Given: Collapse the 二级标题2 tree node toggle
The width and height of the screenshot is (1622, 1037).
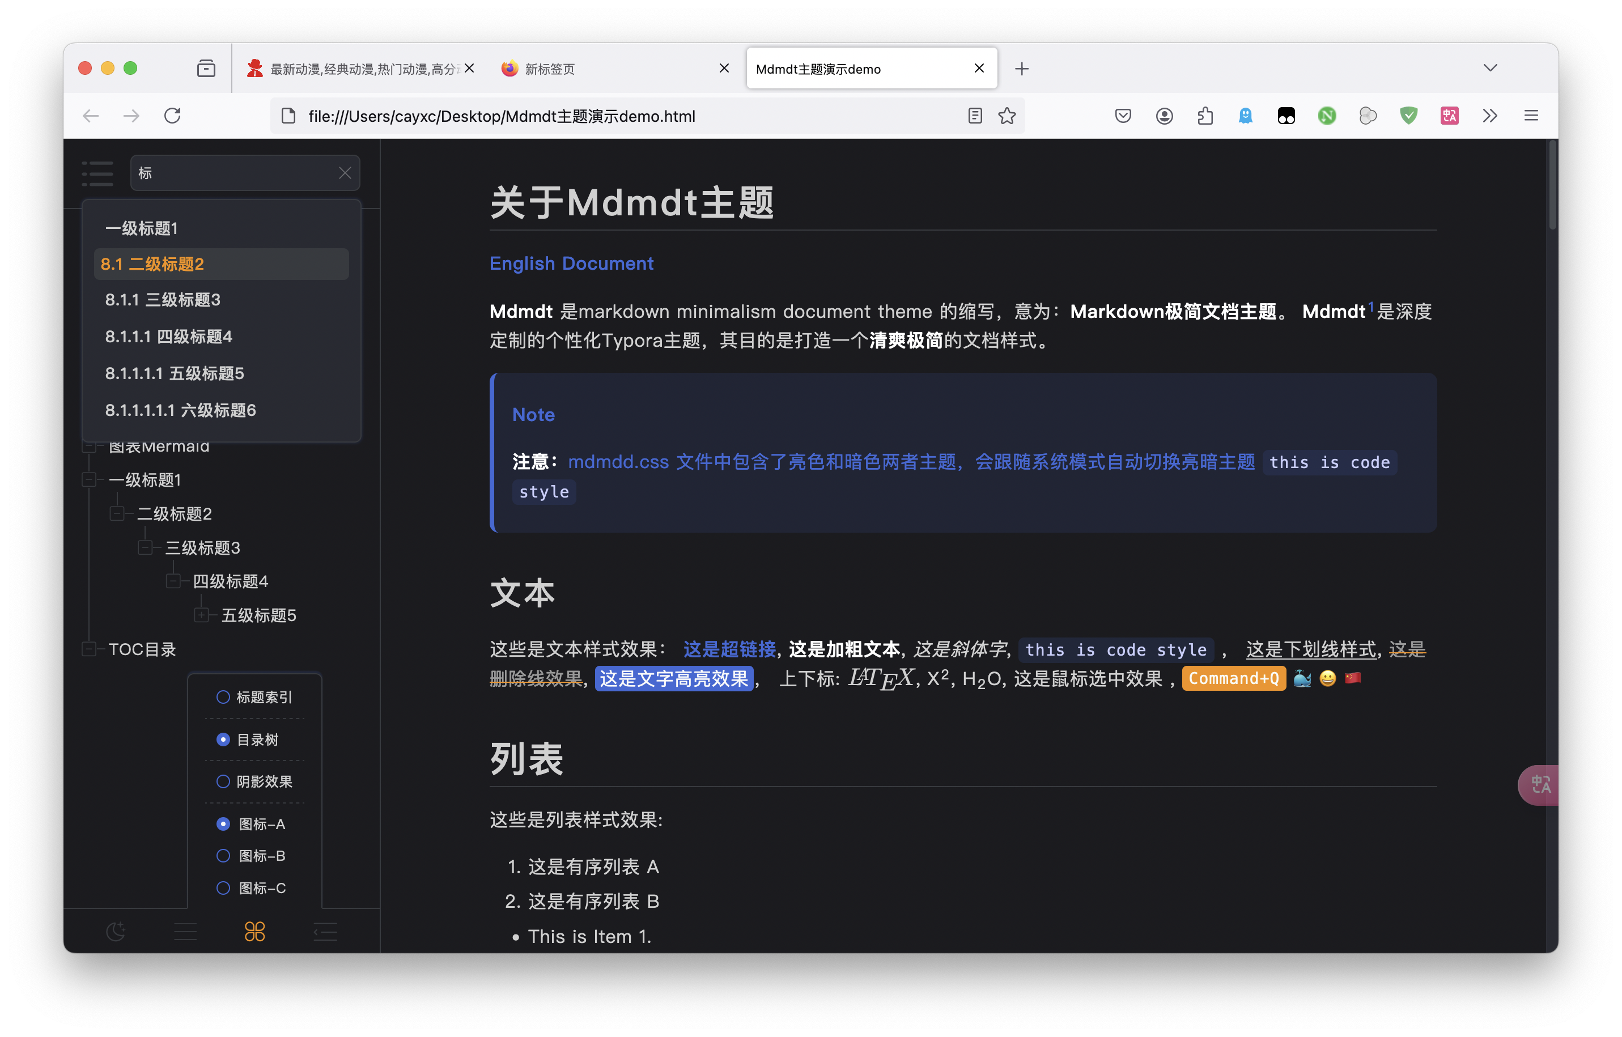Looking at the screenshot, I should point(117,514).
